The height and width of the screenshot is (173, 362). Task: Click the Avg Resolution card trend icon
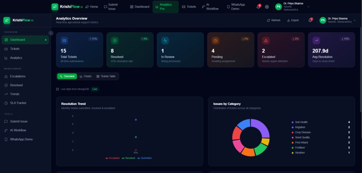[x=316, y=40]
